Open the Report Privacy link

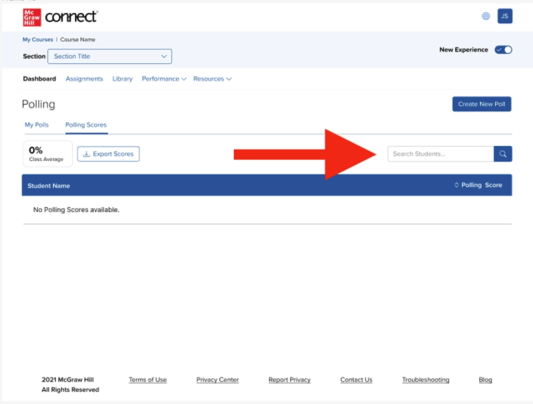tap(290, 380)
